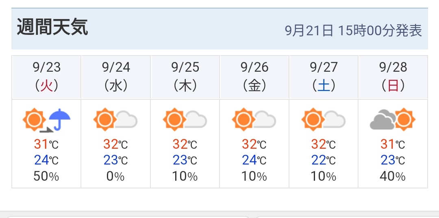The image size is (439, 218).
Task: Select the 9/24 (水) date header
Action: (x=116, y=76)
